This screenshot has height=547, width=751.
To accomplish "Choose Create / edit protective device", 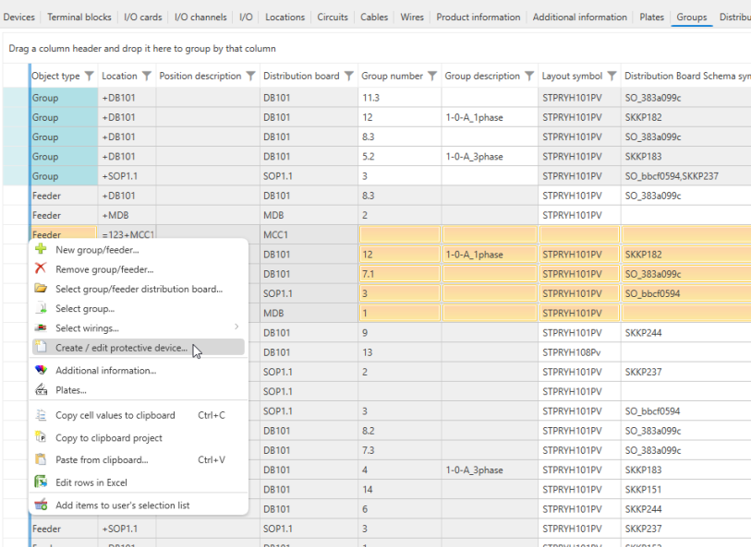I will (121, 349).
